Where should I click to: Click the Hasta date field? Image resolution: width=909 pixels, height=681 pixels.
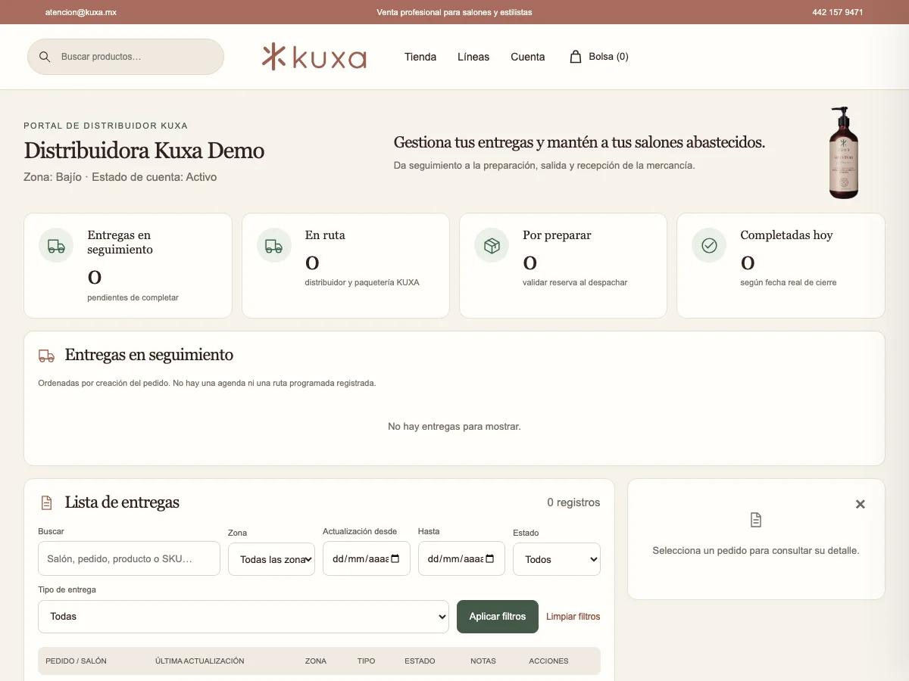461,558
